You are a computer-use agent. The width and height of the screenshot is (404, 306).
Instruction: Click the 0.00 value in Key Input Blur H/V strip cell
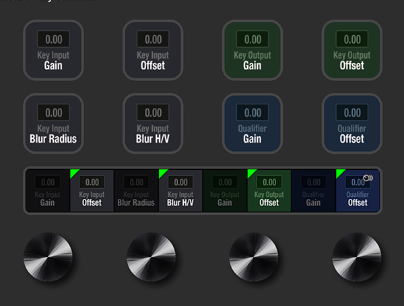tap(180, 182)
